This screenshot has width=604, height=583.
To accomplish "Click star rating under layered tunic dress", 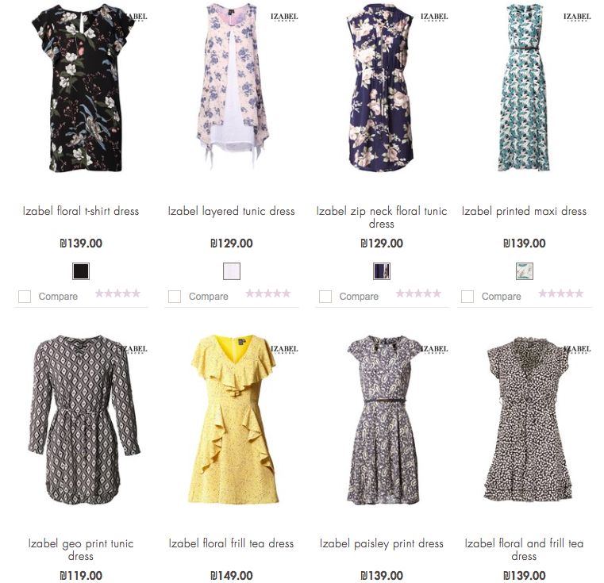I will (x=267, y=293).
